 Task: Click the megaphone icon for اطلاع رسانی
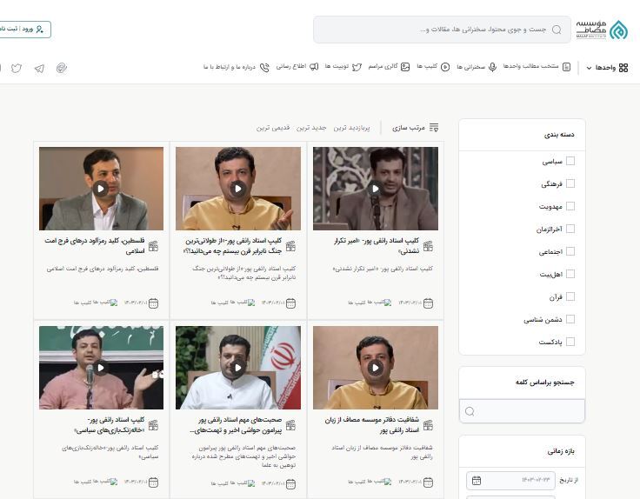pos(313,67)
